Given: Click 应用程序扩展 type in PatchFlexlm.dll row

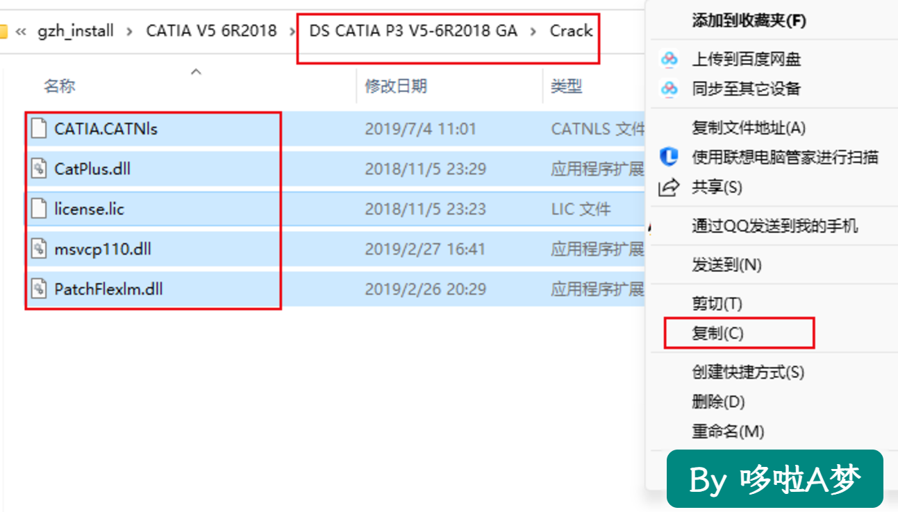Looking at the screenshot, I should click(598, 289).
